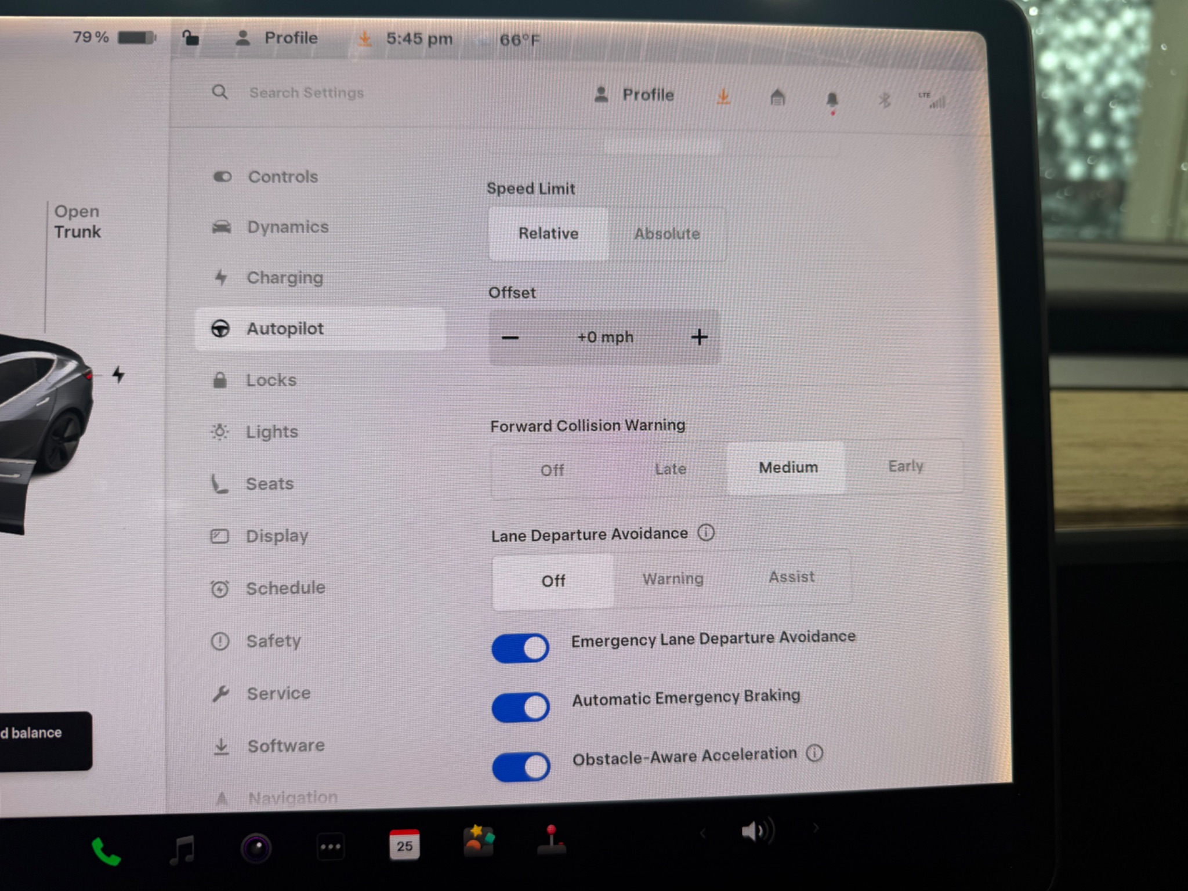Tap the notification bell icon

pyautogui.click(x=832, y=100)
